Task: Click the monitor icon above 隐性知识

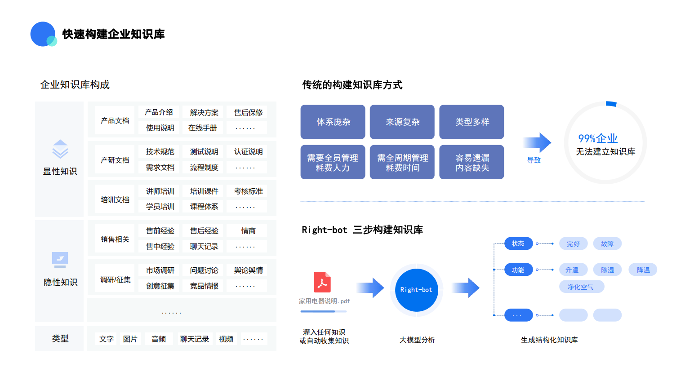Action: tap(60, 259)
